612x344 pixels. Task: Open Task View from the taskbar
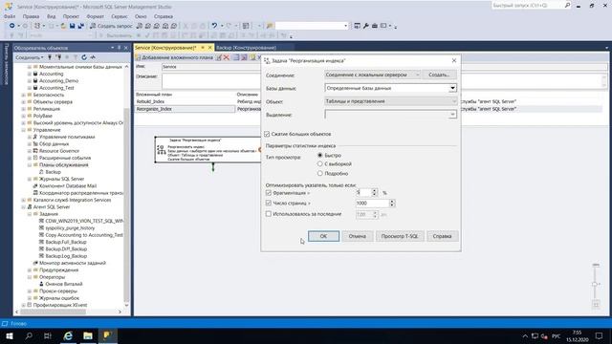pos(48,335)
